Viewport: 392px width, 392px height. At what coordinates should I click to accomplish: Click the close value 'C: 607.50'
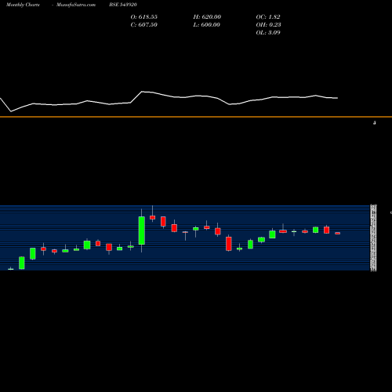(x=143, y=25)
